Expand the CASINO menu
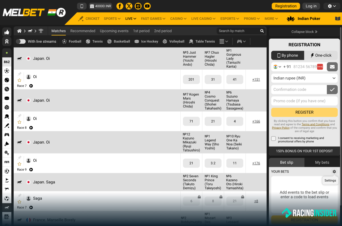342x226 pixels. [178, 18]
